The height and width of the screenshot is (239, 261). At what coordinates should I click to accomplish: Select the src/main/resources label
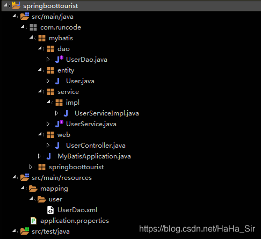(x=62, y=178)
